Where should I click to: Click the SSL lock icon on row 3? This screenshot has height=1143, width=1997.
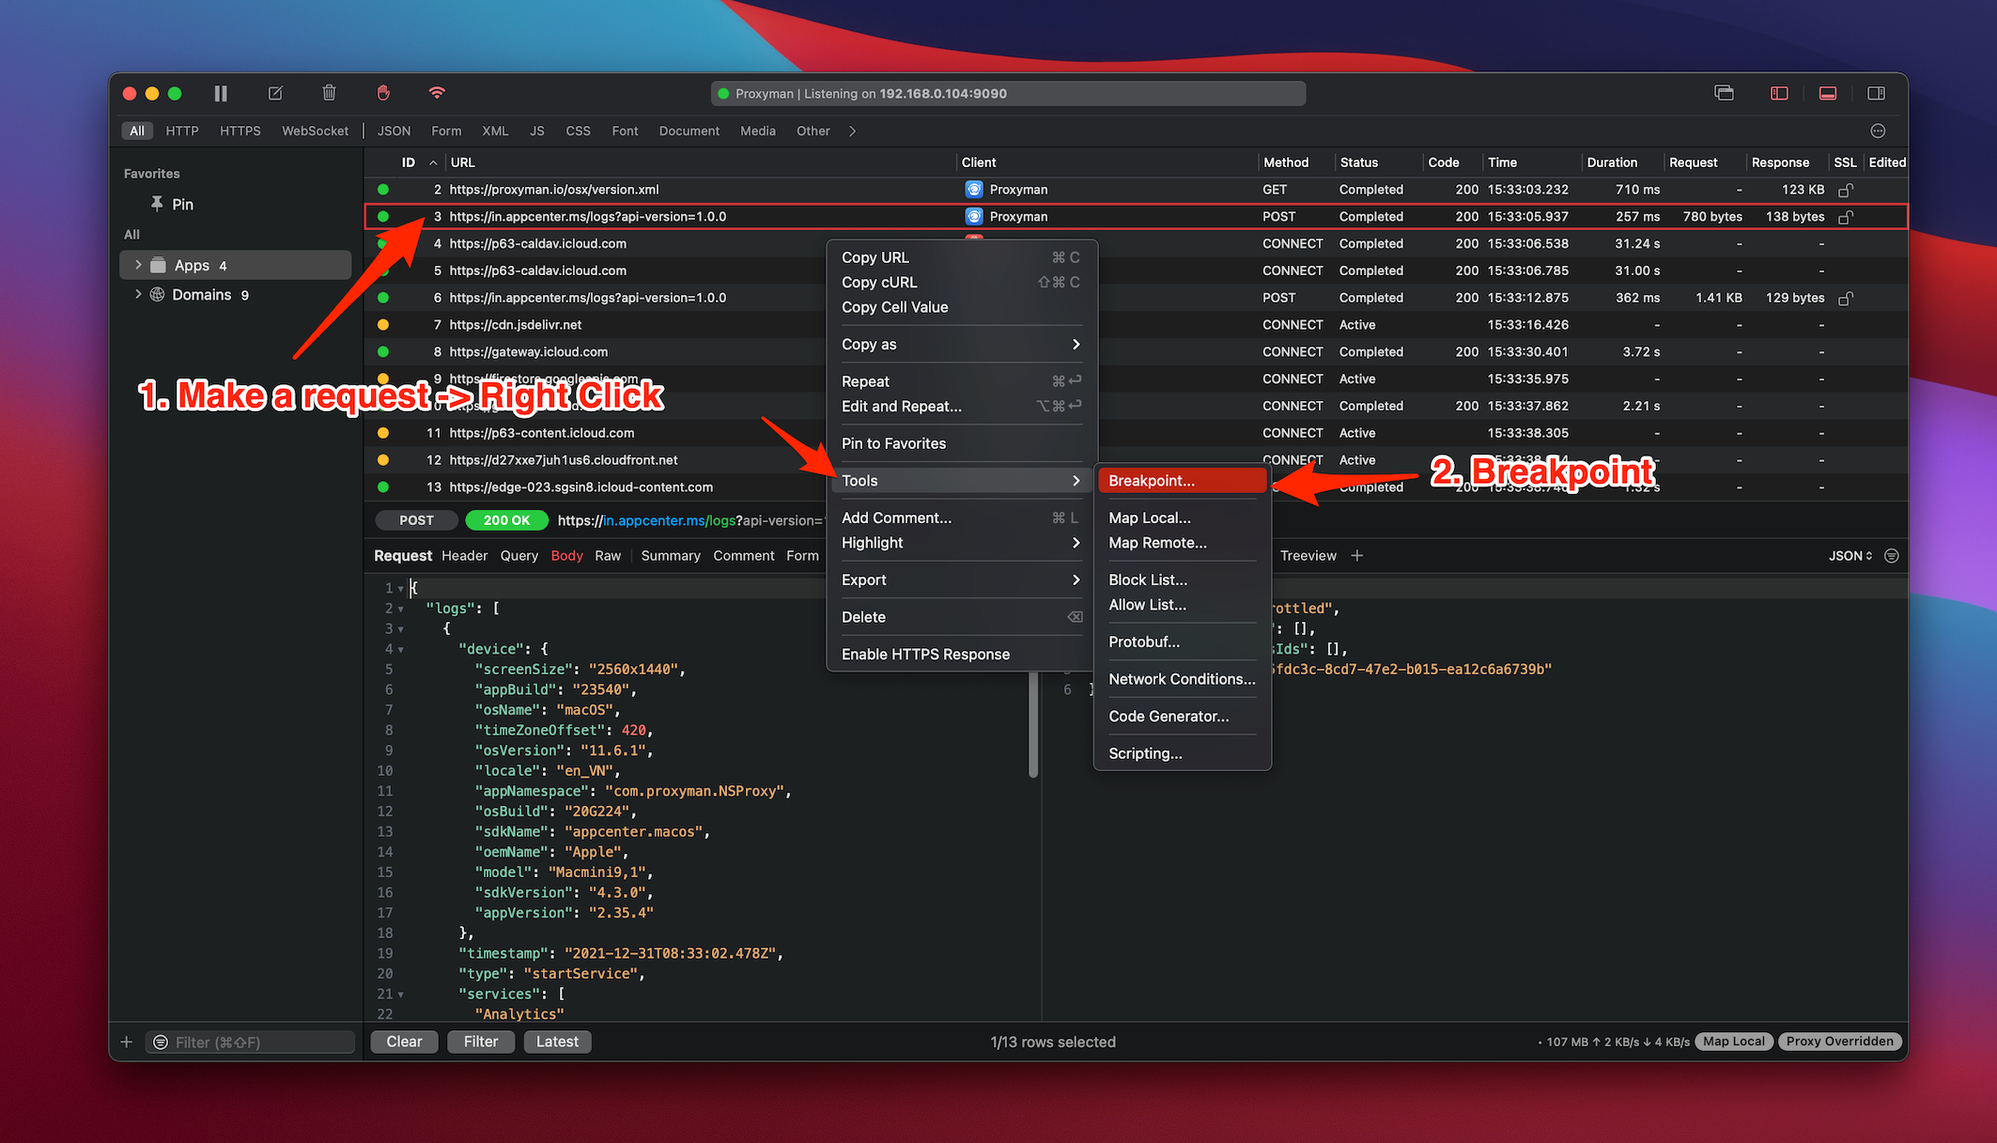point(1845,217)
